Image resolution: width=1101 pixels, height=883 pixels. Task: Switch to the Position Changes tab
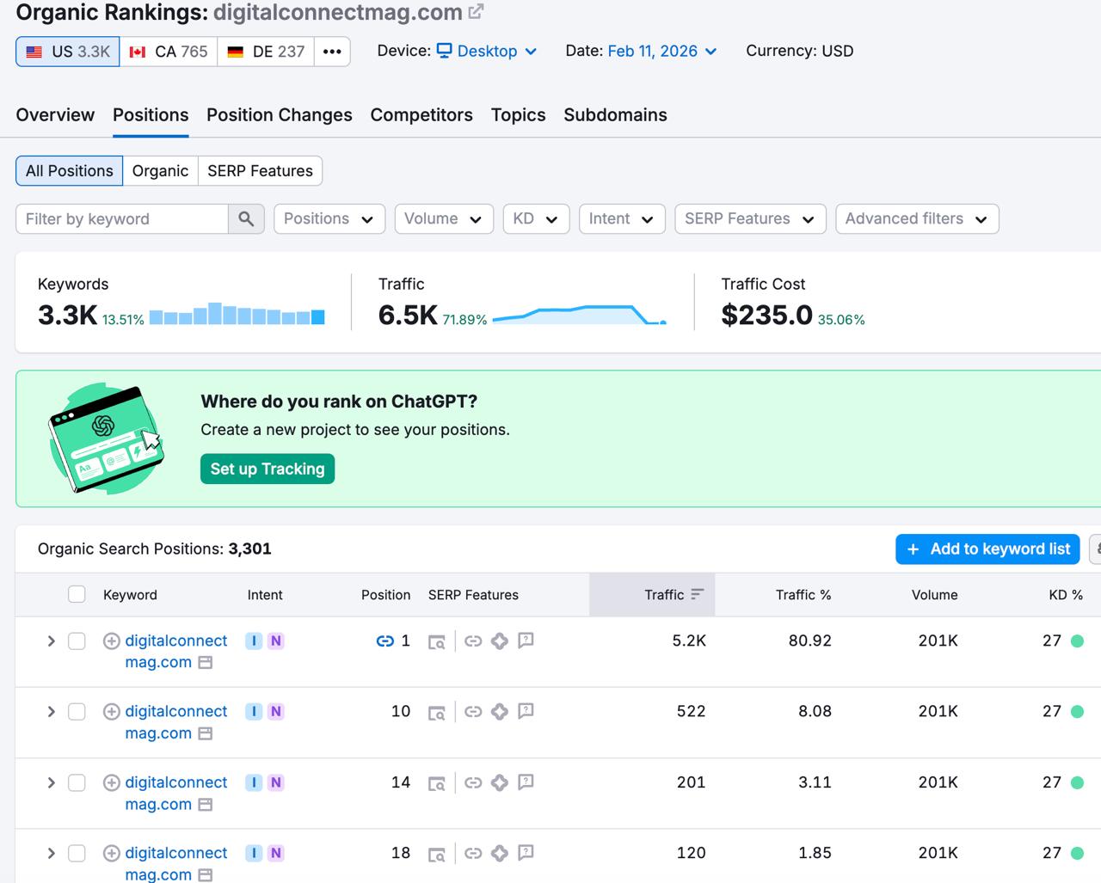pos(279,115)
